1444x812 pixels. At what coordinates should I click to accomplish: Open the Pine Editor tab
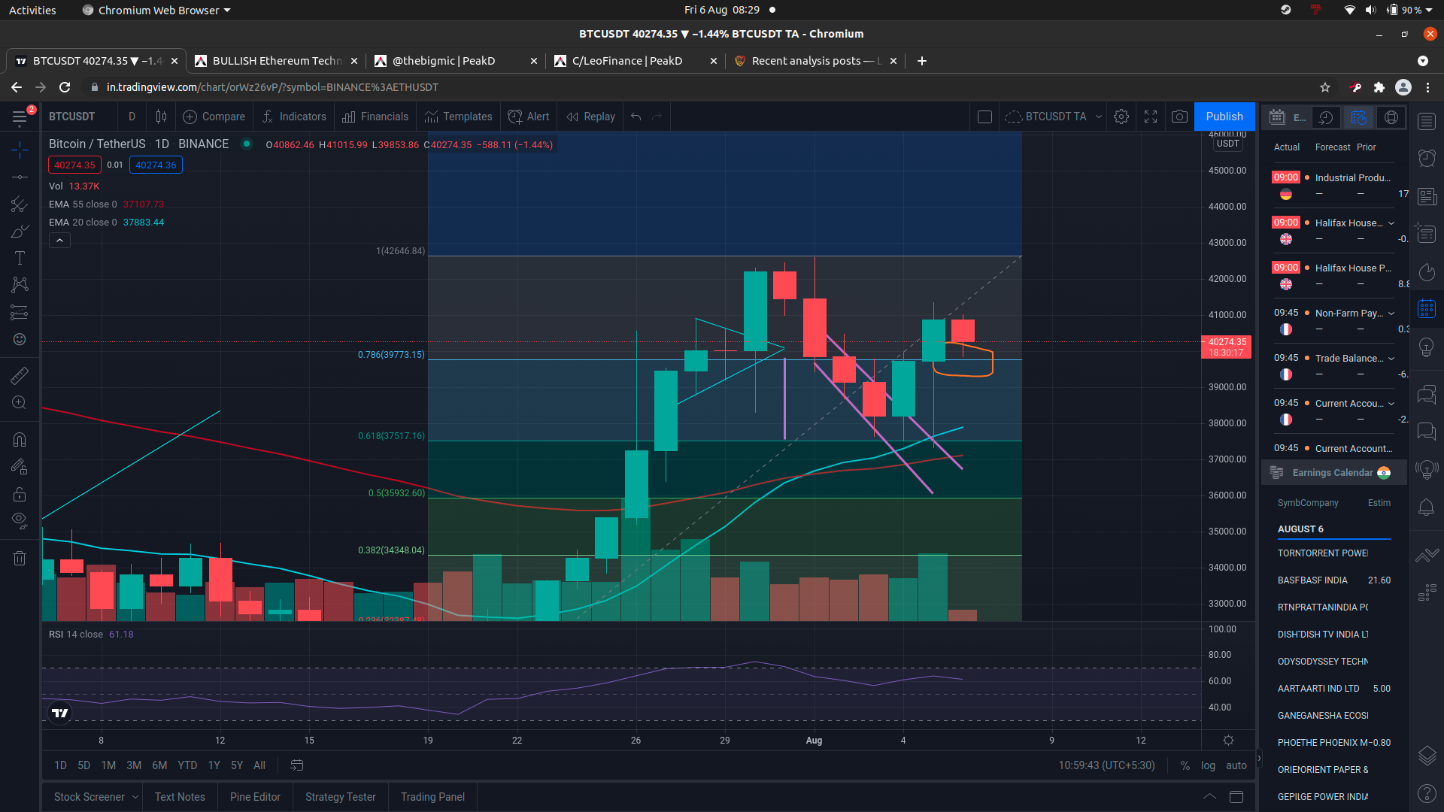point(255,797)
